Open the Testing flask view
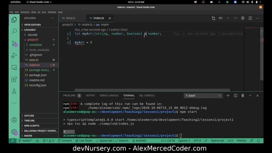Viewport: 272px width, 153px height. click(x=14, y=91)
